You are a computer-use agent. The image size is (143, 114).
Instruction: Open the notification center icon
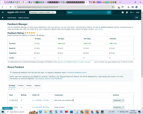pos(140,112)
